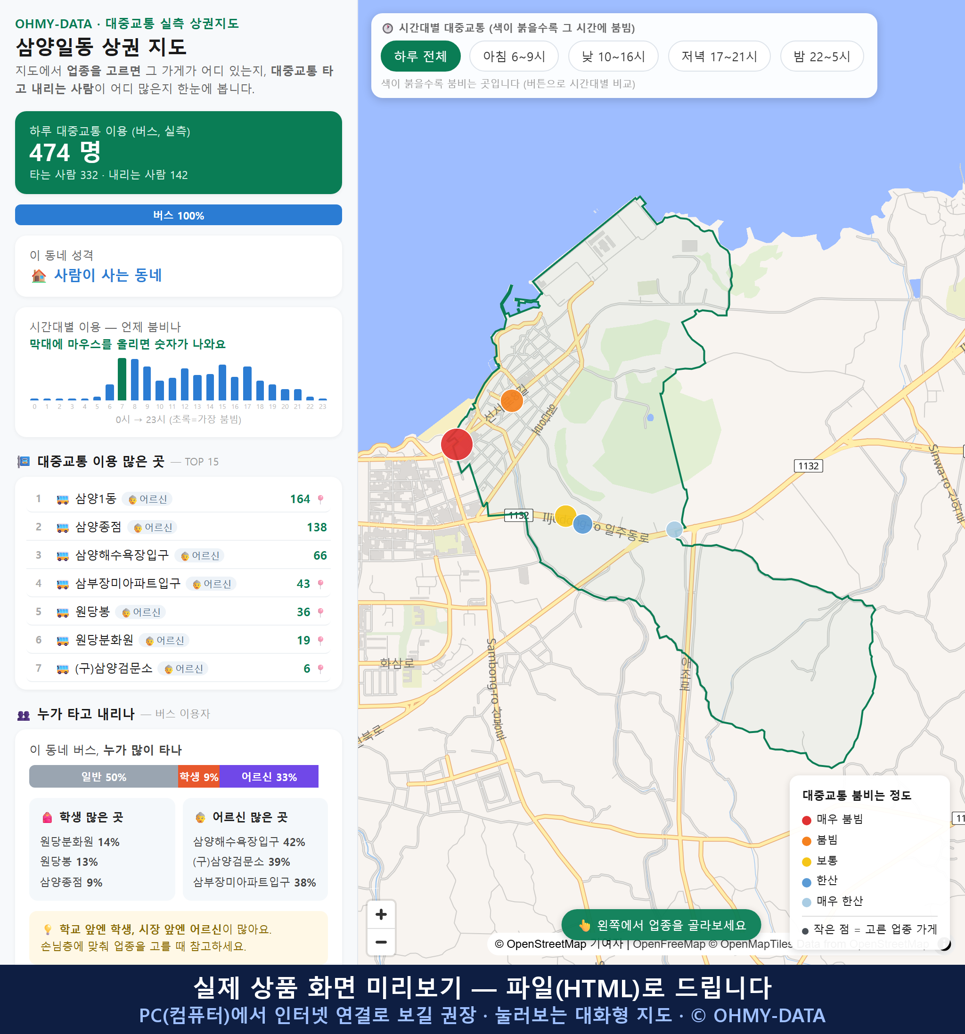Click the 사람이 사는 동네 label
Screen dimensions: 965x1034
click(x=108, y=276)
